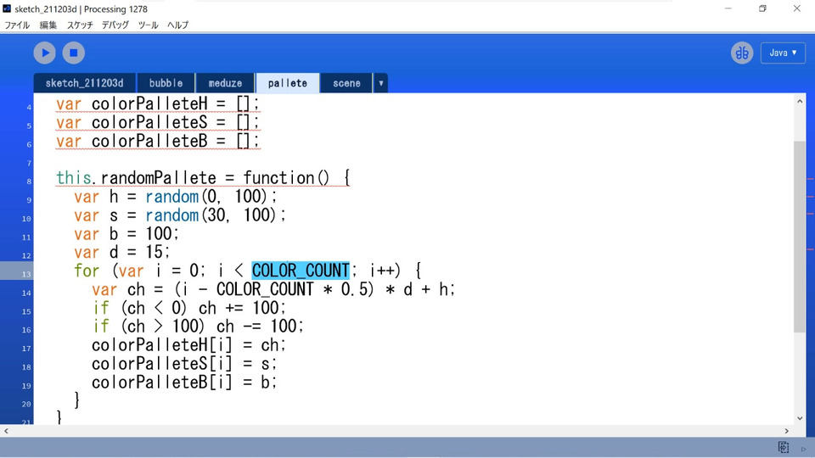Click 'colorPalleteB[i]' on line 19

(161, 383)
